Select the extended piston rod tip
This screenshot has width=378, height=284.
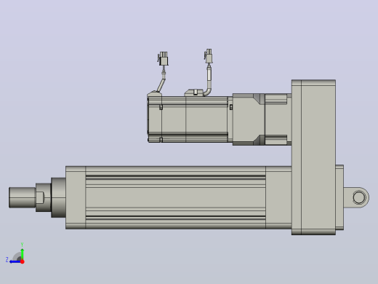click(23, 197)
